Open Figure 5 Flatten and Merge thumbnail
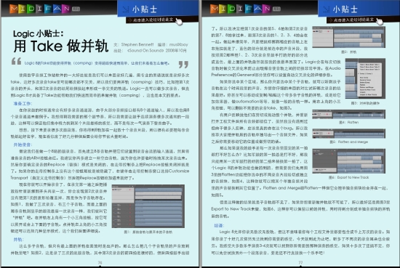Image resolution: width=400 pixels, height=268 pixels. 348,134
